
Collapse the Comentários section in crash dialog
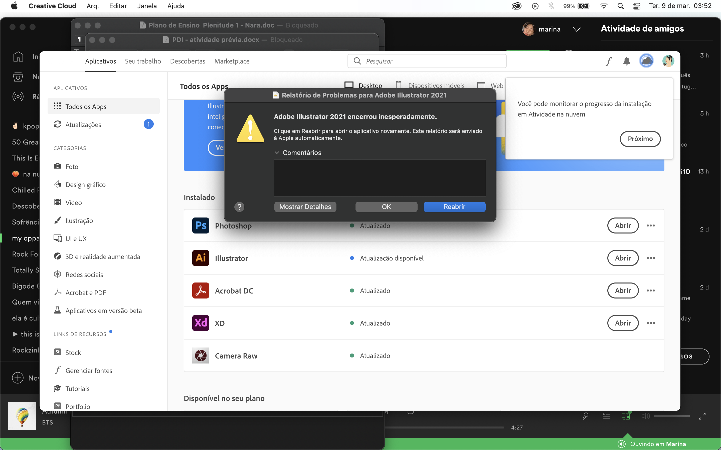tap(277, 152)
